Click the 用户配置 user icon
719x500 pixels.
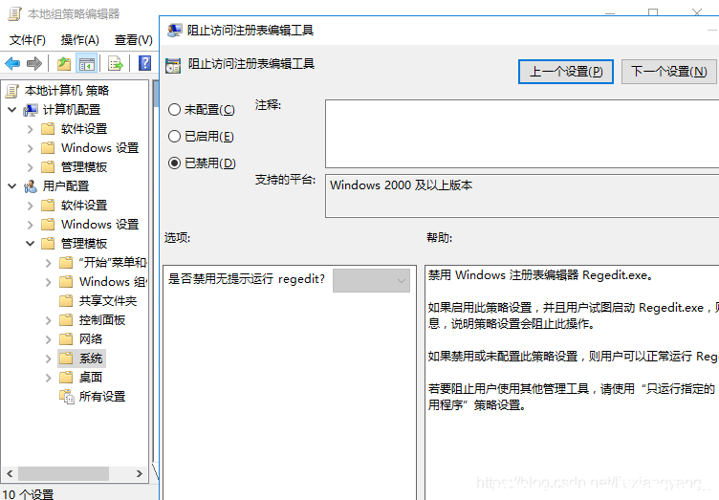pos(31,186)
